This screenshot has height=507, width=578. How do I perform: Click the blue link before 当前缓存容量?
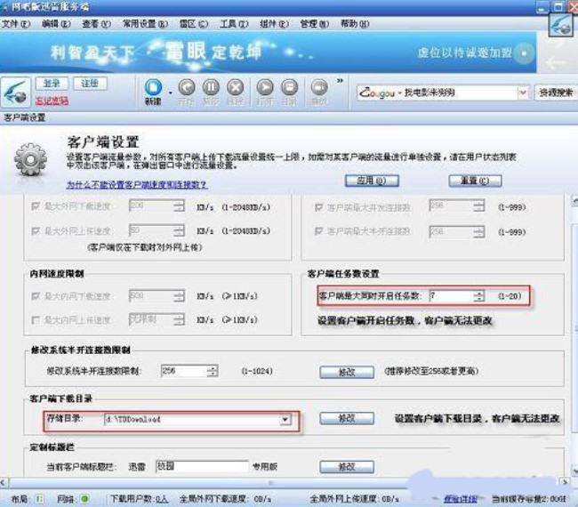[461, 499]
